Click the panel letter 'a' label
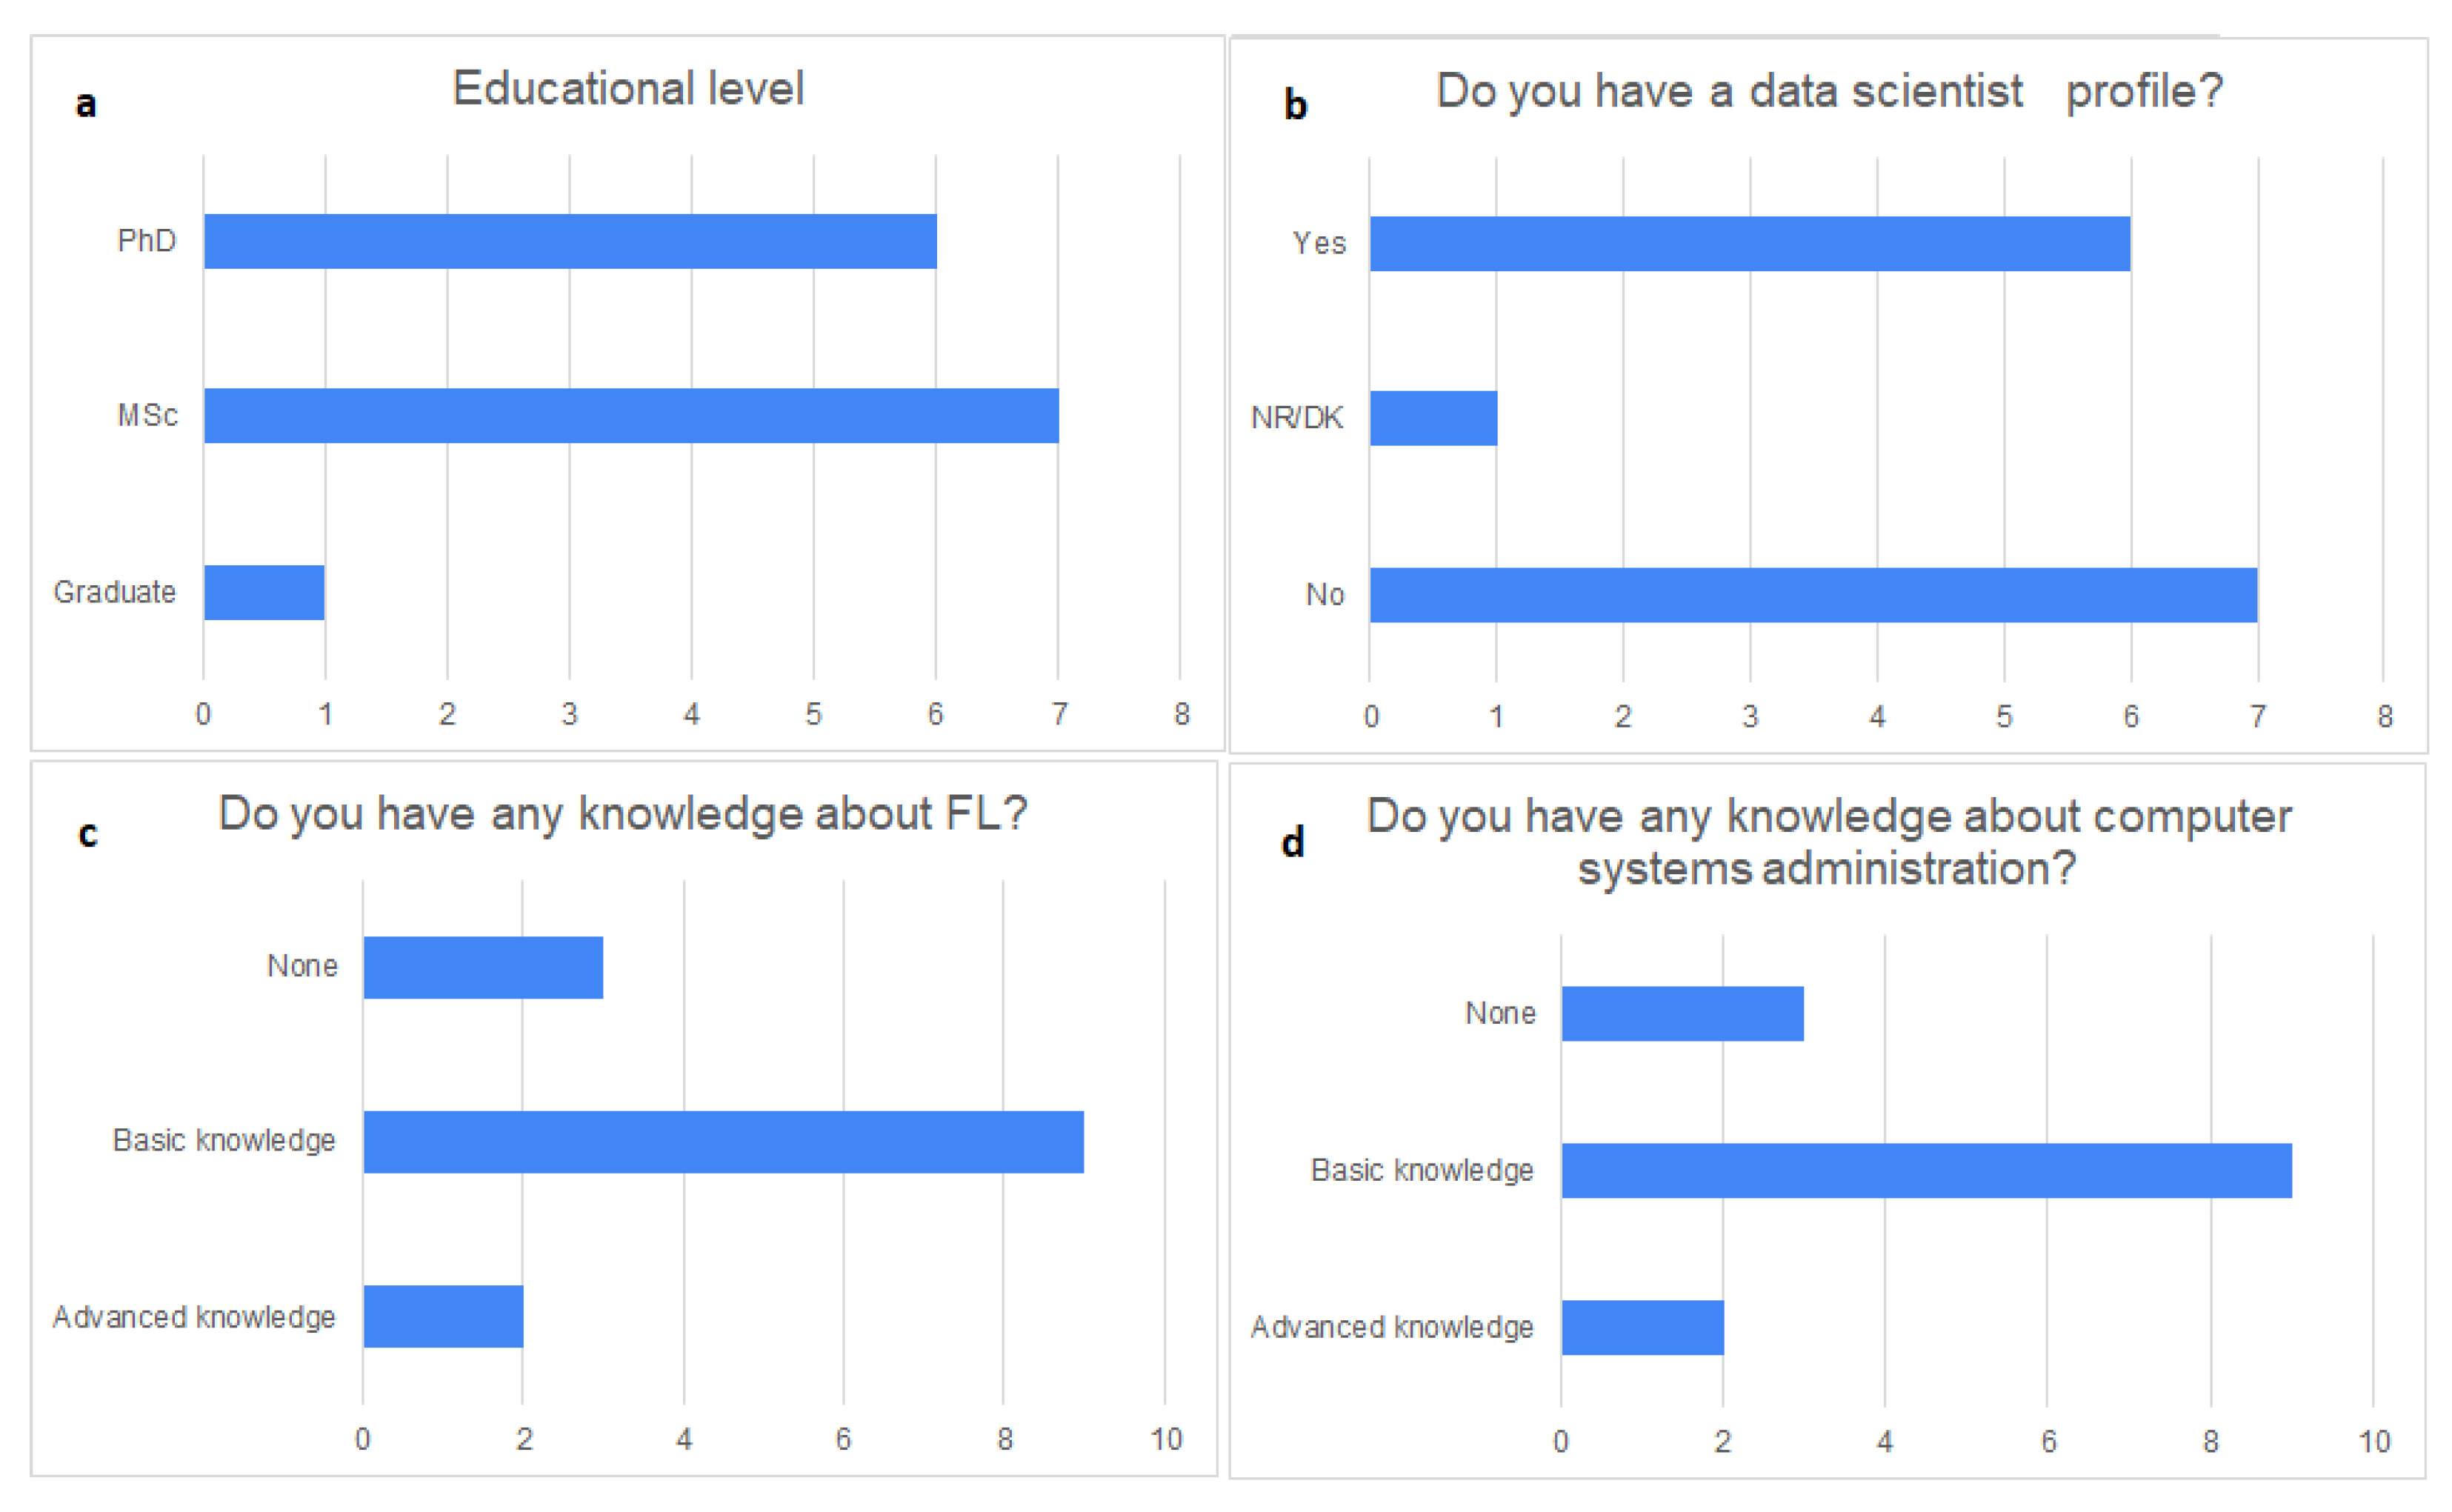 click(x=86, y=103)
